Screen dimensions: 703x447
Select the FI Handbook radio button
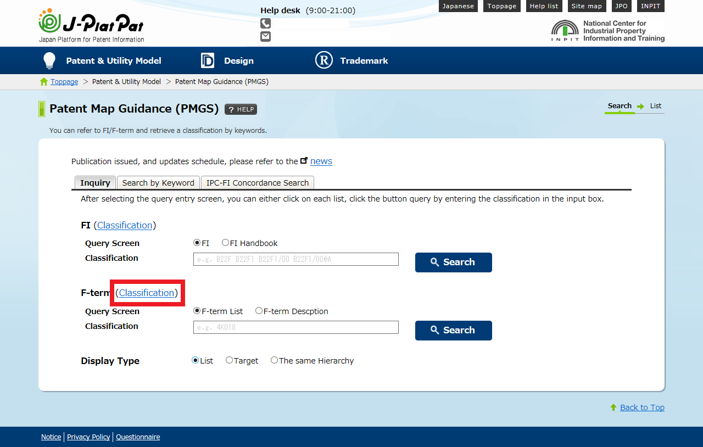coord(225,243)
